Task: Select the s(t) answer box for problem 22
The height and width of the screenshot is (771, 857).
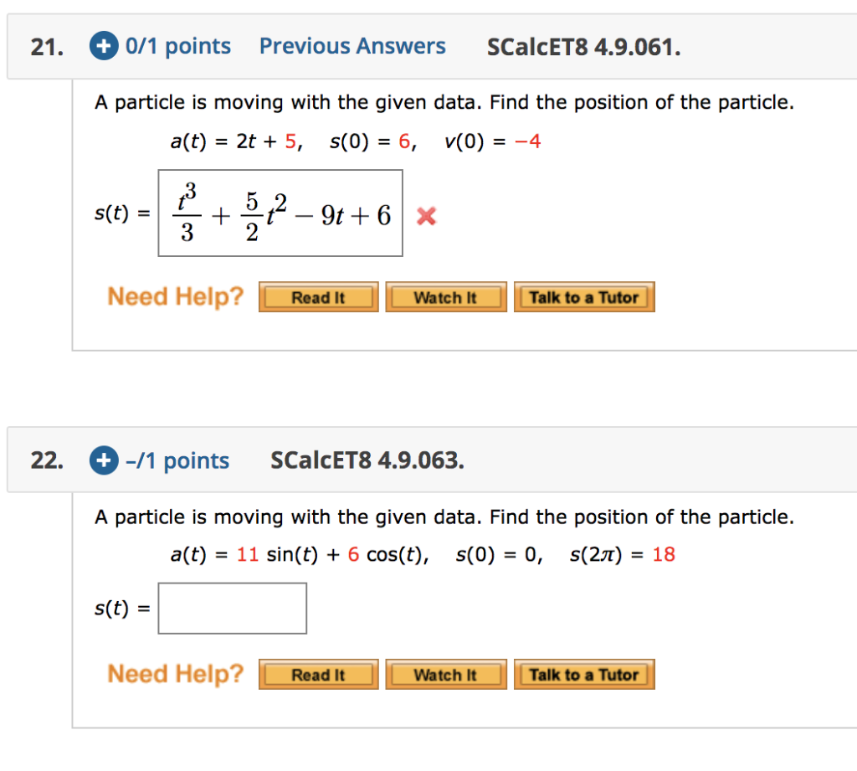Action: point(232,608)
